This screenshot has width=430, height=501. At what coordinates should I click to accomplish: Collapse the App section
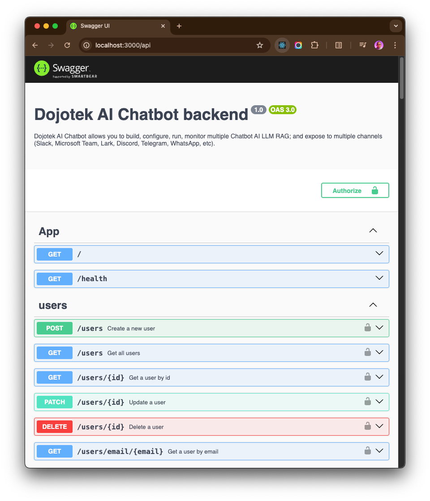(373, 231)
